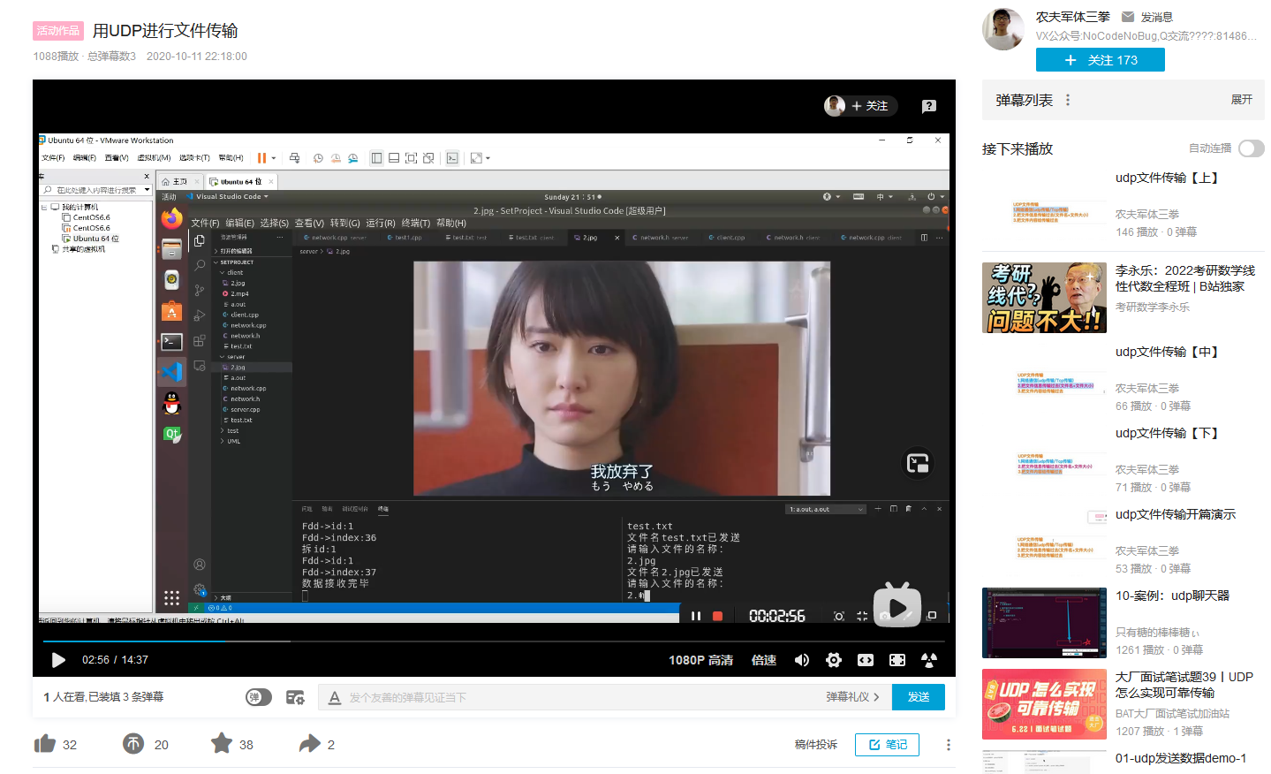Give a coin with the coin icon
This screenshot has height=774, width=1271.
[133, 744]
